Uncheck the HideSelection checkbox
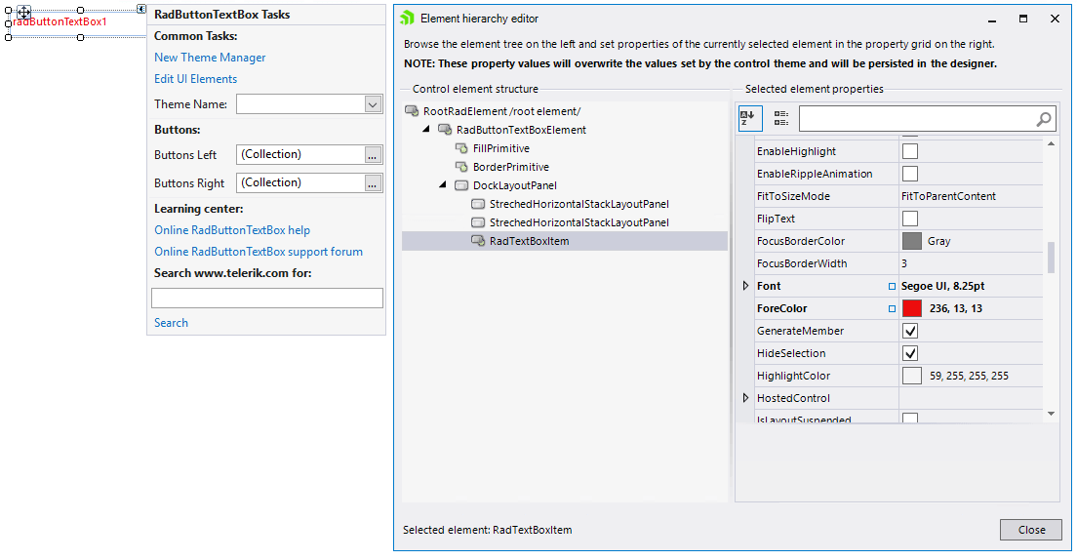1077x560 pixels. 910,353
